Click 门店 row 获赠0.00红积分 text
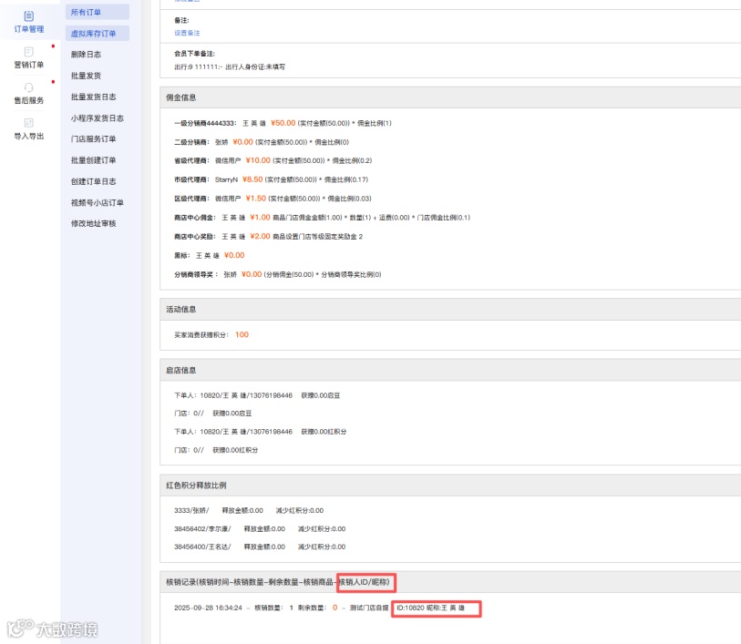The width and height of the screenshot is (741, 644). (x=235, y=450)
